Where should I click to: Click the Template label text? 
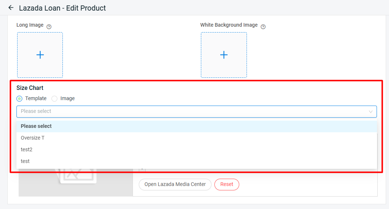(x=36, y=98)
